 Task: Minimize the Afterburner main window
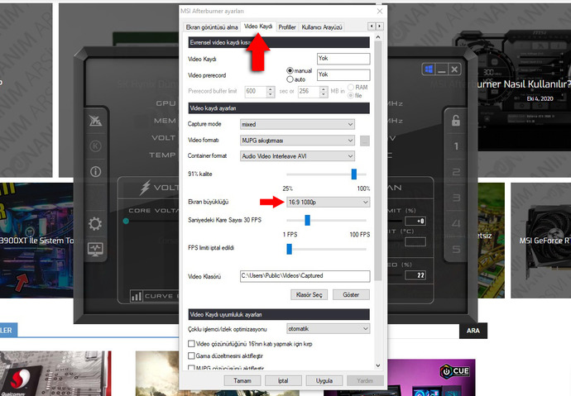442,69
